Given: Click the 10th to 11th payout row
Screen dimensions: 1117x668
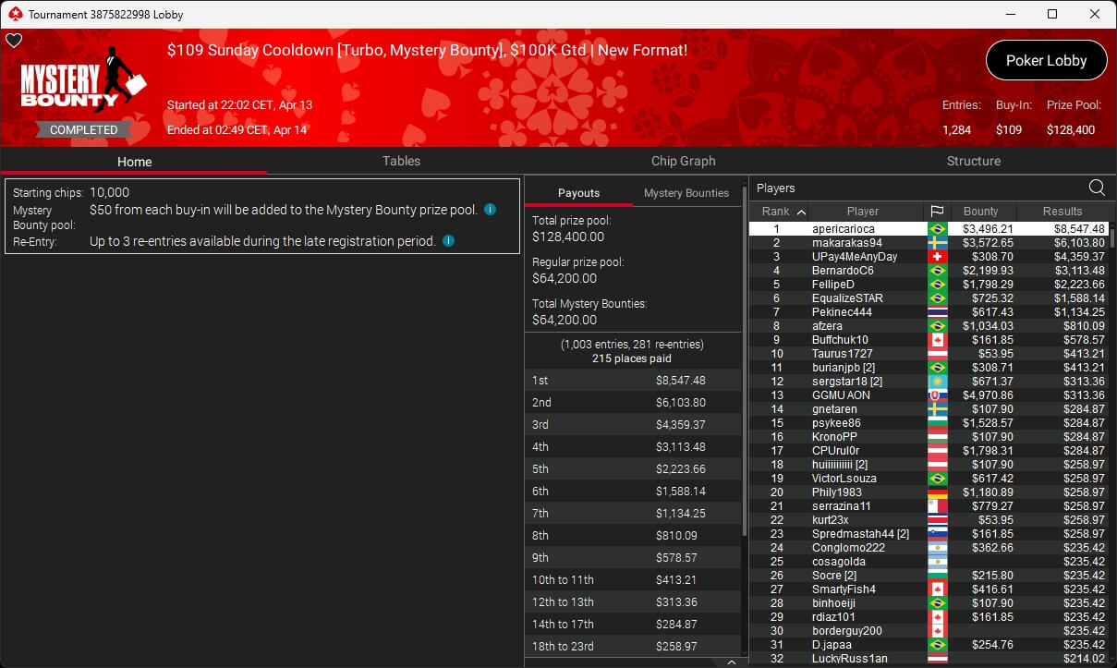Looking at the screenshot, I should point(632,580).
